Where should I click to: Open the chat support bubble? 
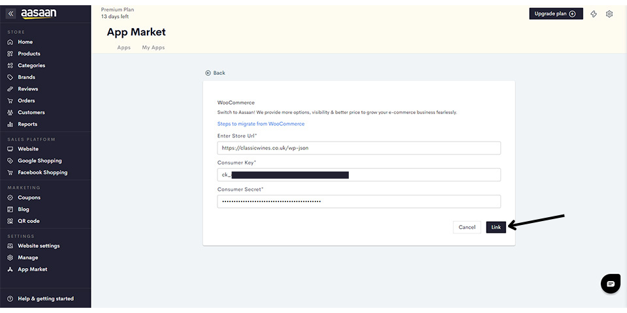(x=611, y=284)
